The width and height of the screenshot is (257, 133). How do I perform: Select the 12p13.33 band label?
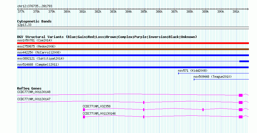[24, 25]
